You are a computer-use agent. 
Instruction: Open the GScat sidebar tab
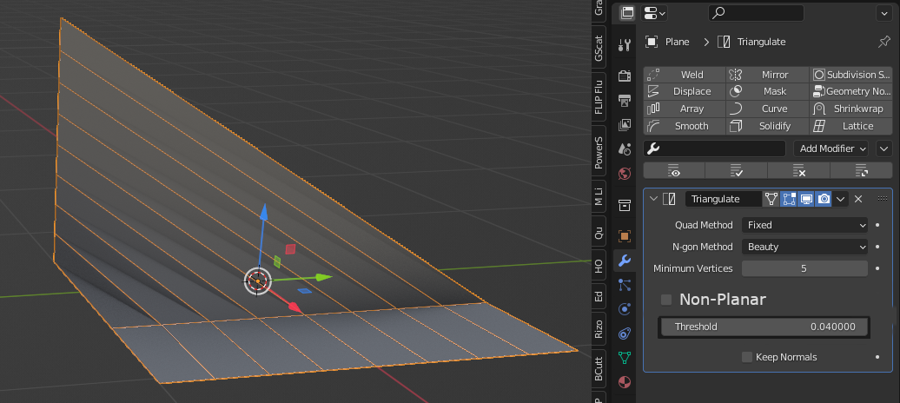coord(599,49)
